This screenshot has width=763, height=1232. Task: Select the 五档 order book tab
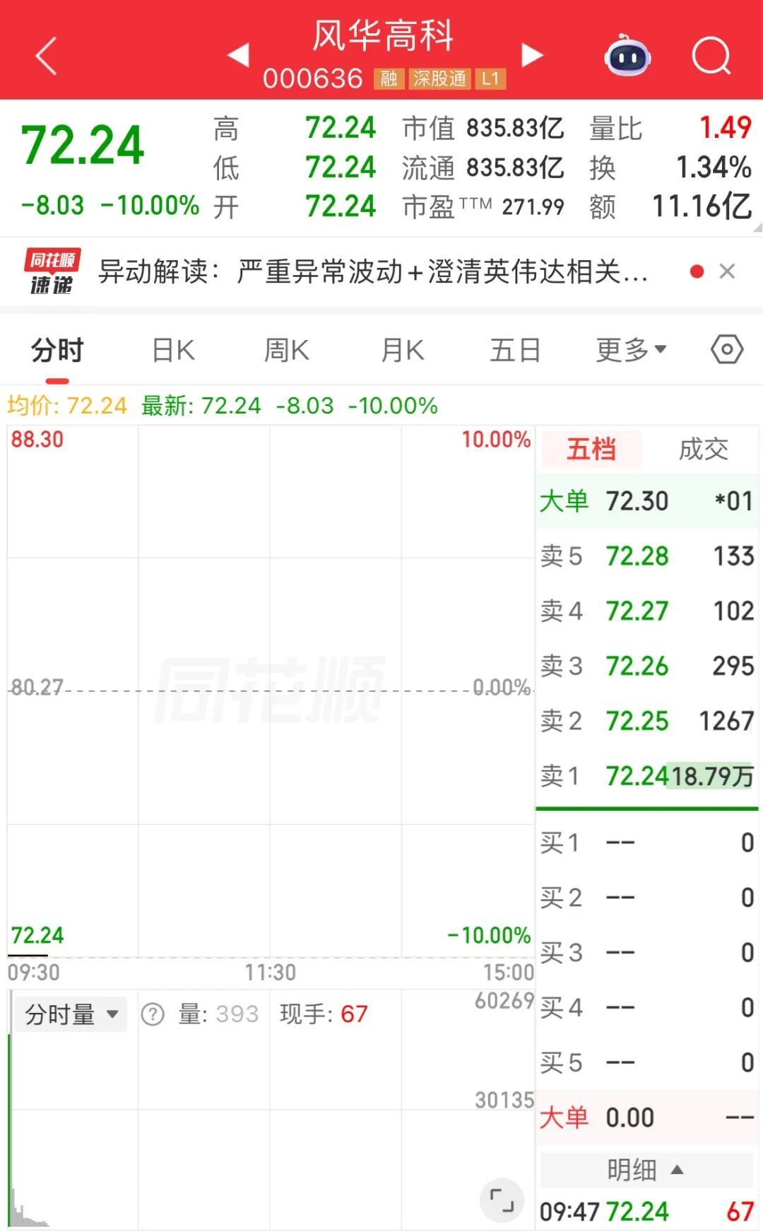[591, 449]
